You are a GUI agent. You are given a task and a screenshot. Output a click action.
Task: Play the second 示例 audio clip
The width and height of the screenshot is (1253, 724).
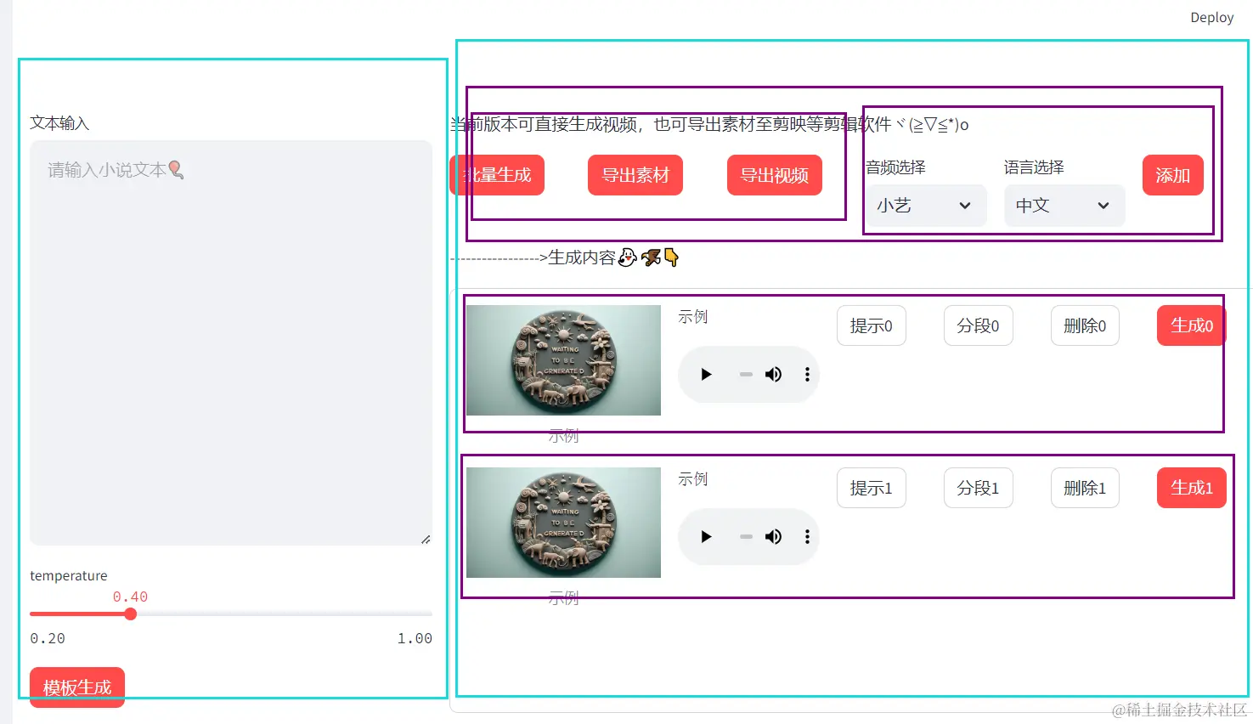point(705,536)
